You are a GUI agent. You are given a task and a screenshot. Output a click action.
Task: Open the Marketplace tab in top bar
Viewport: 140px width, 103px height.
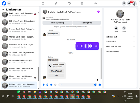pyautogui.click(x=82, y=3)
